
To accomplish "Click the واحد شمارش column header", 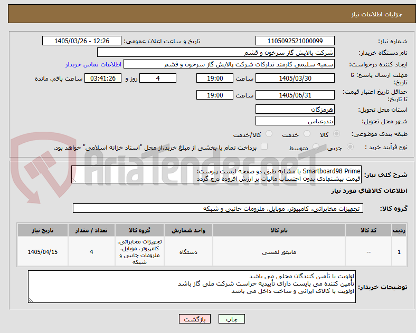I will click(188, 230).
